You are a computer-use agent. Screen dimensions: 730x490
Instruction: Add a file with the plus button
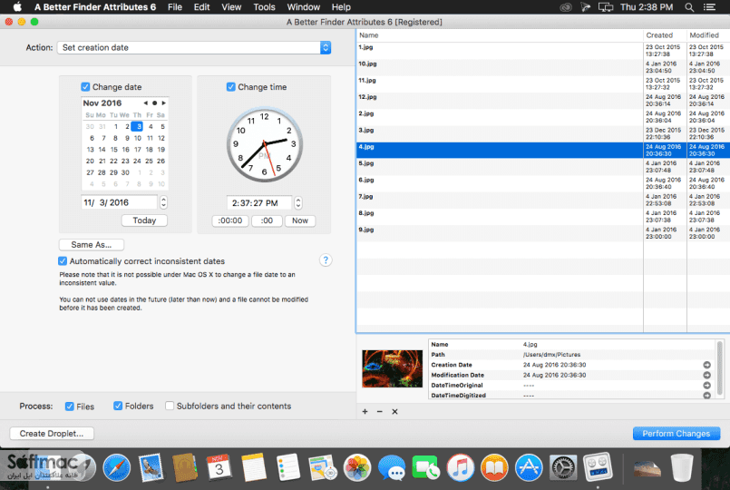(365, 412)
